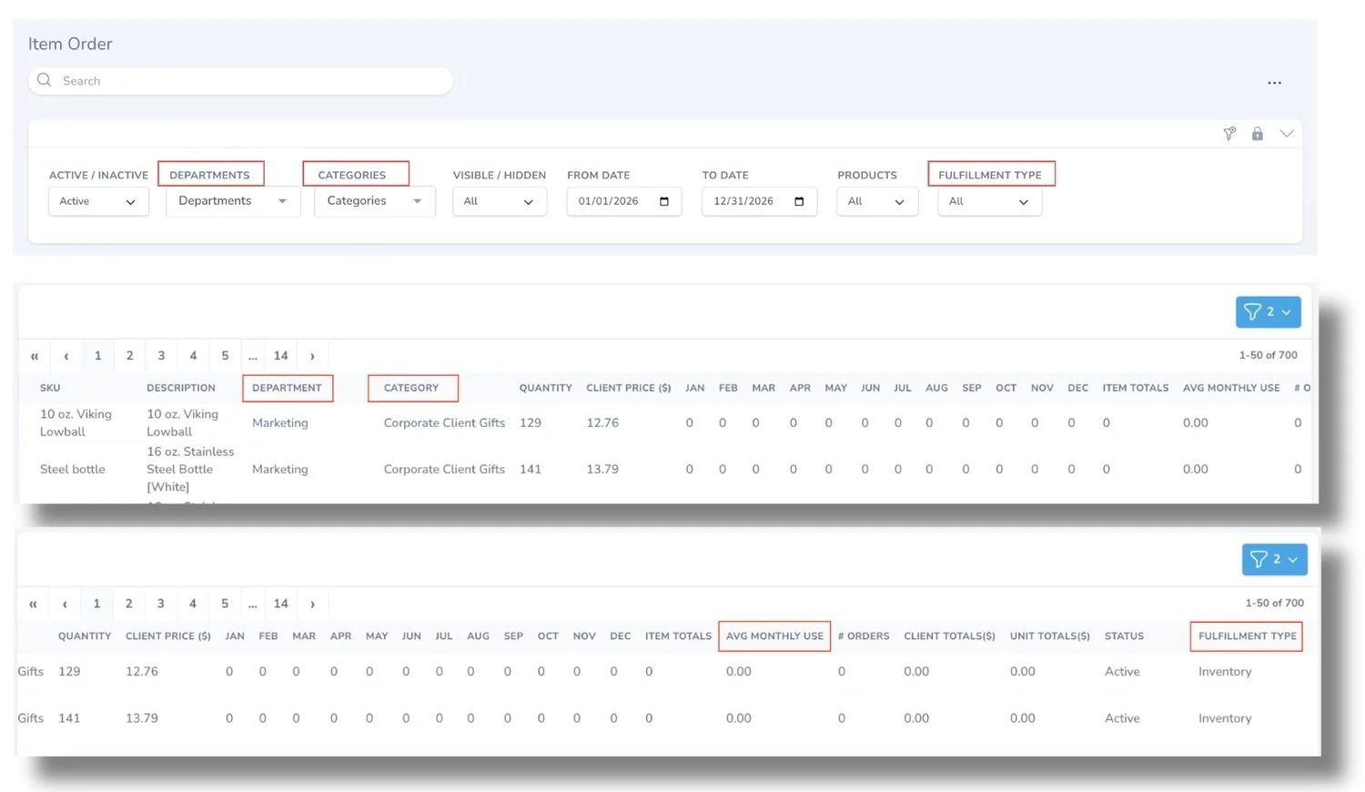Go to first page in lower table pagination
Viewport: 1365px width, 792px height.
click(33, 604)
